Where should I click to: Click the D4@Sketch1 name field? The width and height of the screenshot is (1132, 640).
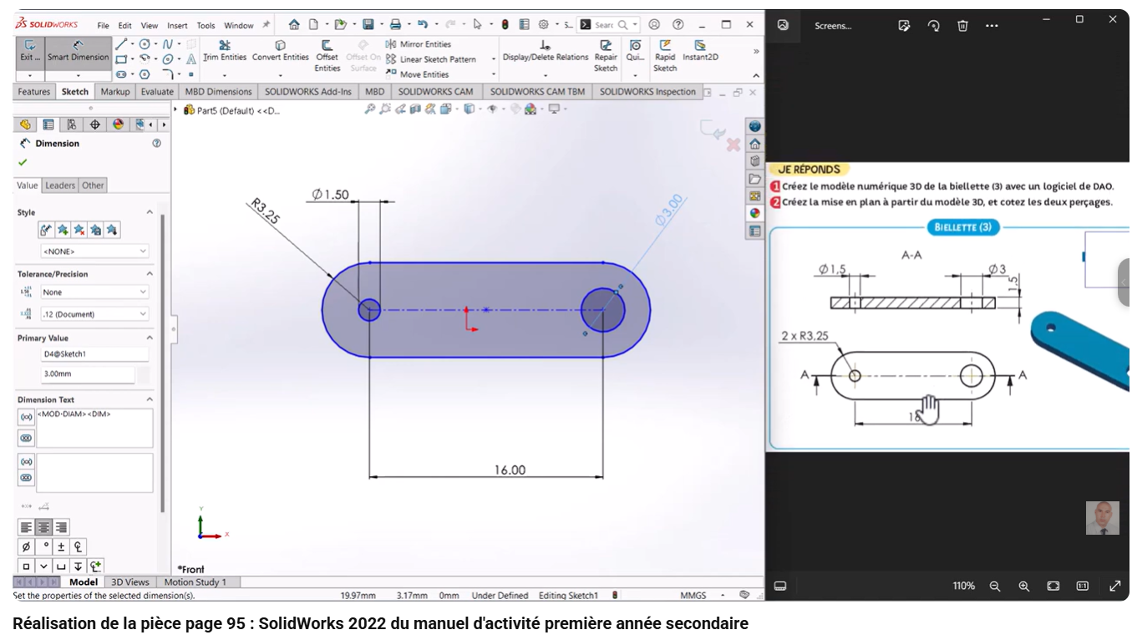tap(94, 354)
